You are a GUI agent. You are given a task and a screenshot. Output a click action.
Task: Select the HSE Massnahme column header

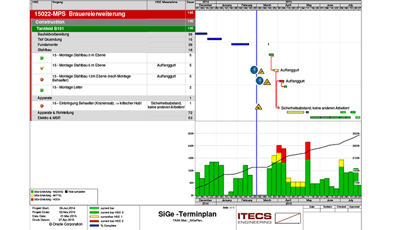[166, 5]
